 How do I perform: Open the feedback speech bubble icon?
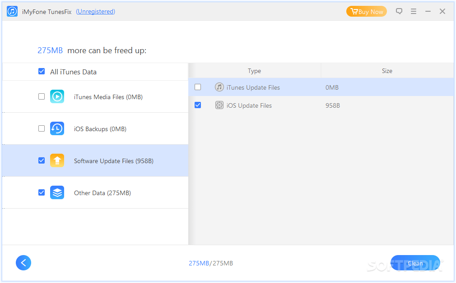(x=399, y=11)
